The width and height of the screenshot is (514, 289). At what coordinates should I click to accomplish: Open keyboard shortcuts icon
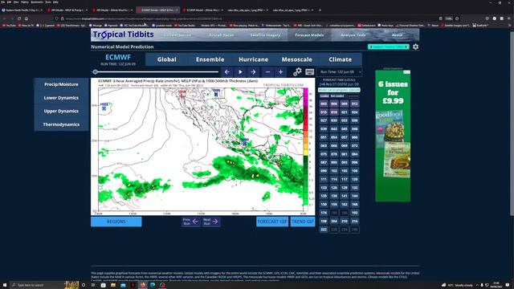click(309, 71)
